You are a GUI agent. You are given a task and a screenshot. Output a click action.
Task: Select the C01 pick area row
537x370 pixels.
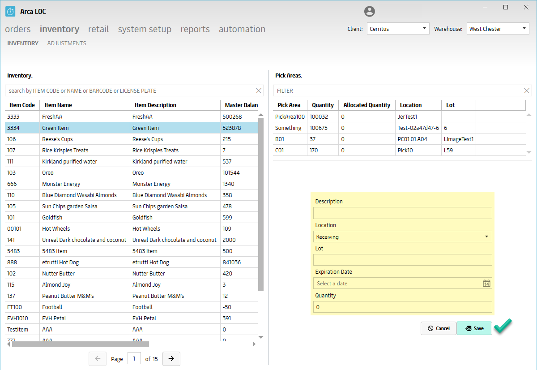point(399,150)
